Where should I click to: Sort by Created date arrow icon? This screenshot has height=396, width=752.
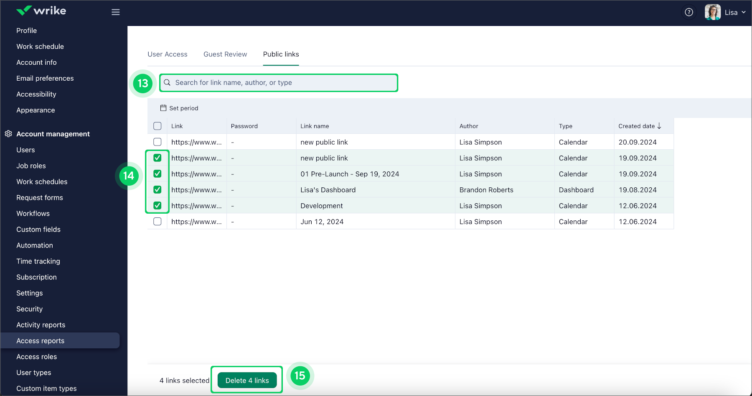pos(659,126)
